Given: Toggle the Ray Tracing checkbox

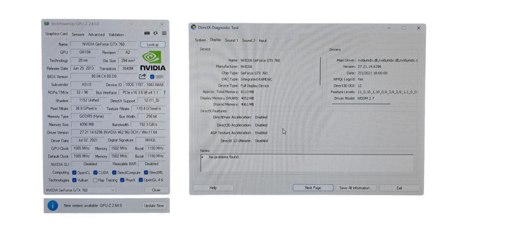Looking at the screenshot, I should (95, 180).
